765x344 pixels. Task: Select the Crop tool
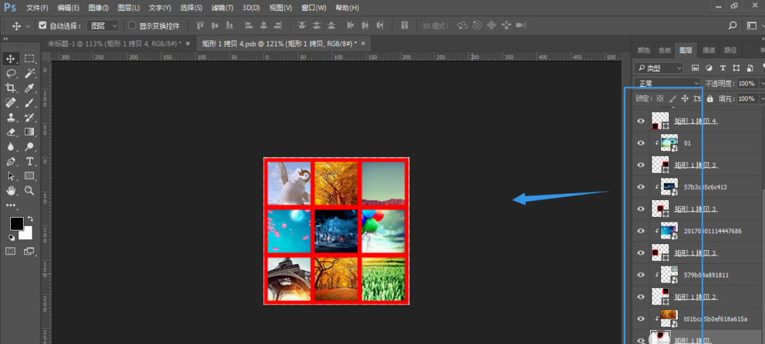[x=11, y=89]
